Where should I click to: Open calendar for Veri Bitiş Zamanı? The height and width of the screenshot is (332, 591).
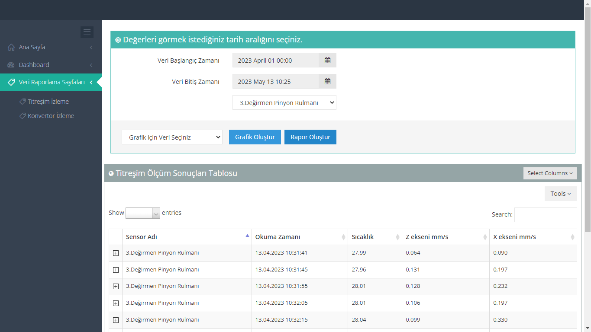[327, 81]
